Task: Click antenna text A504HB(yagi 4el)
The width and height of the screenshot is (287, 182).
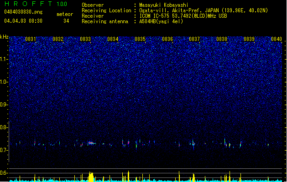Action: click(x=161, y=21)
